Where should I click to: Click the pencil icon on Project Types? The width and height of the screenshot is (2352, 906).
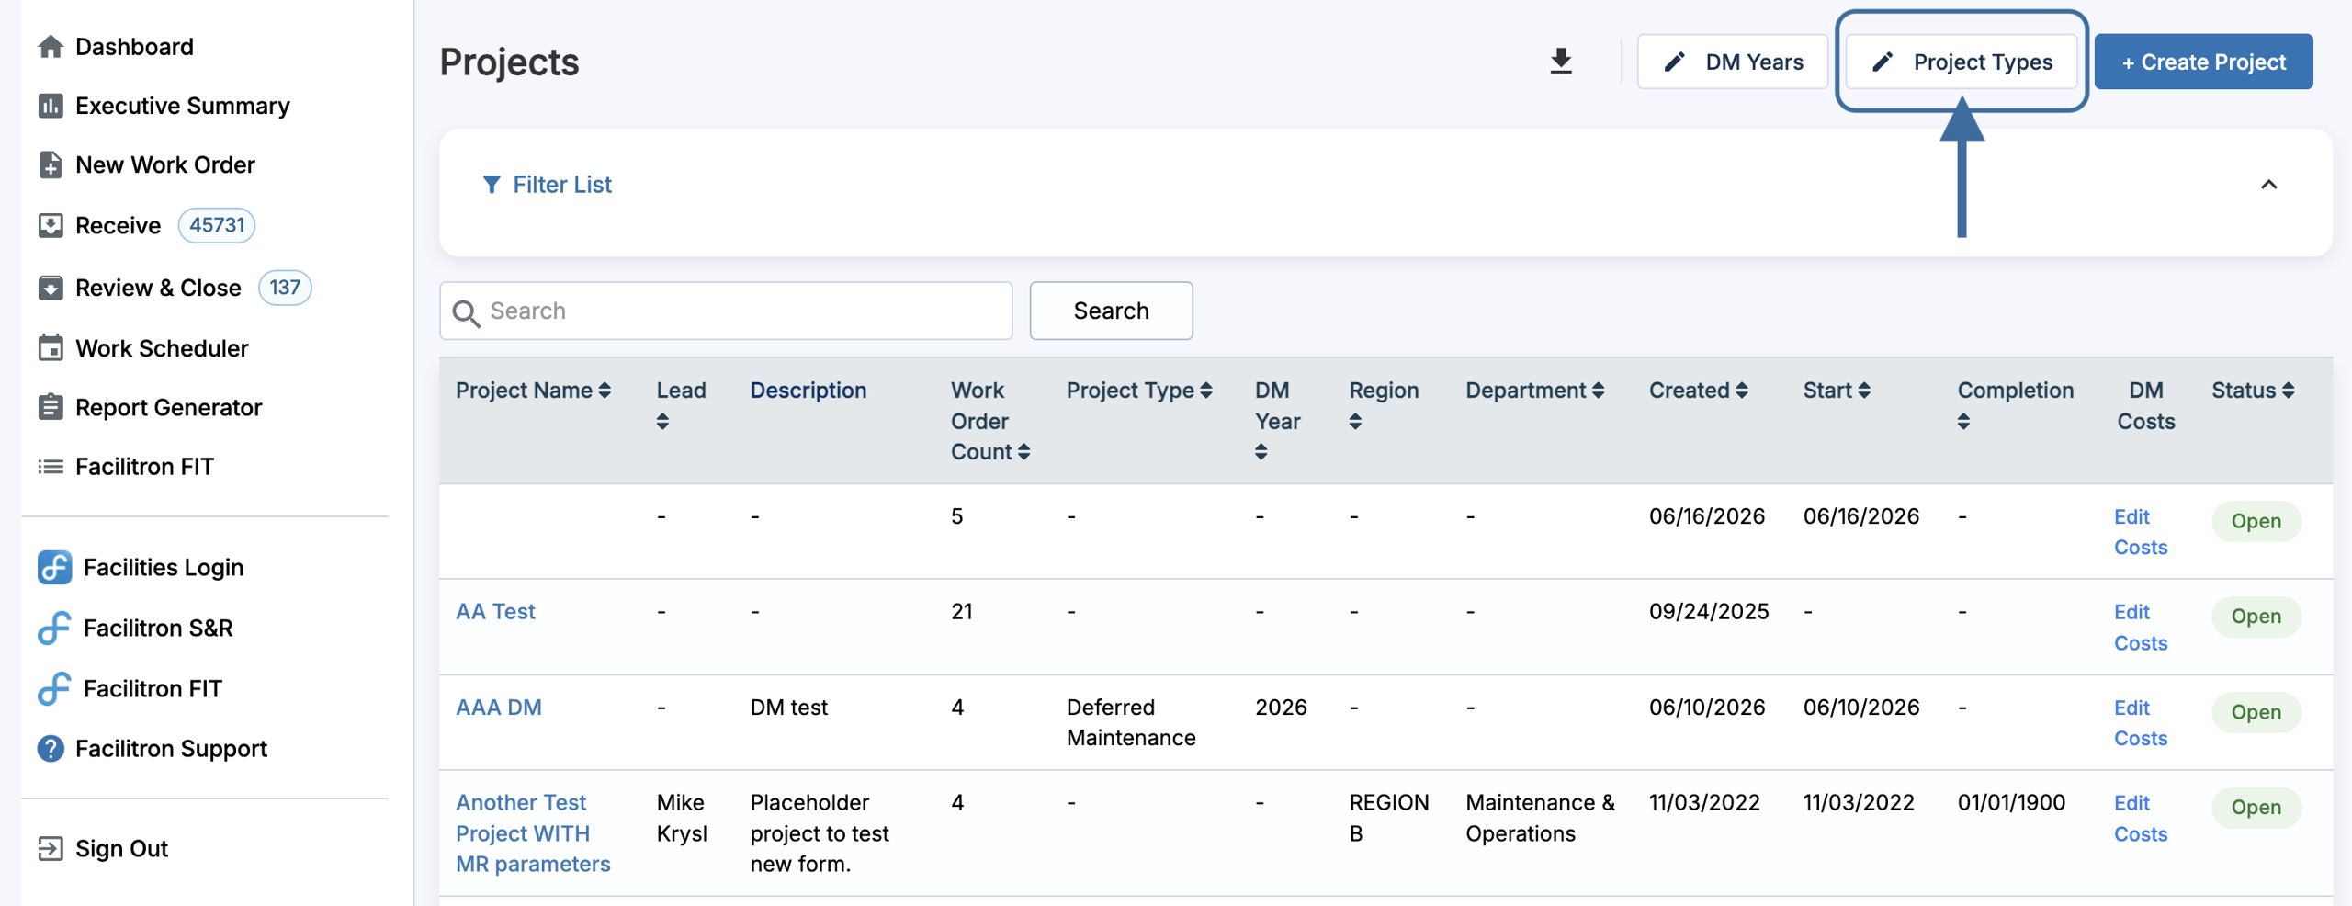point(1883,62)
